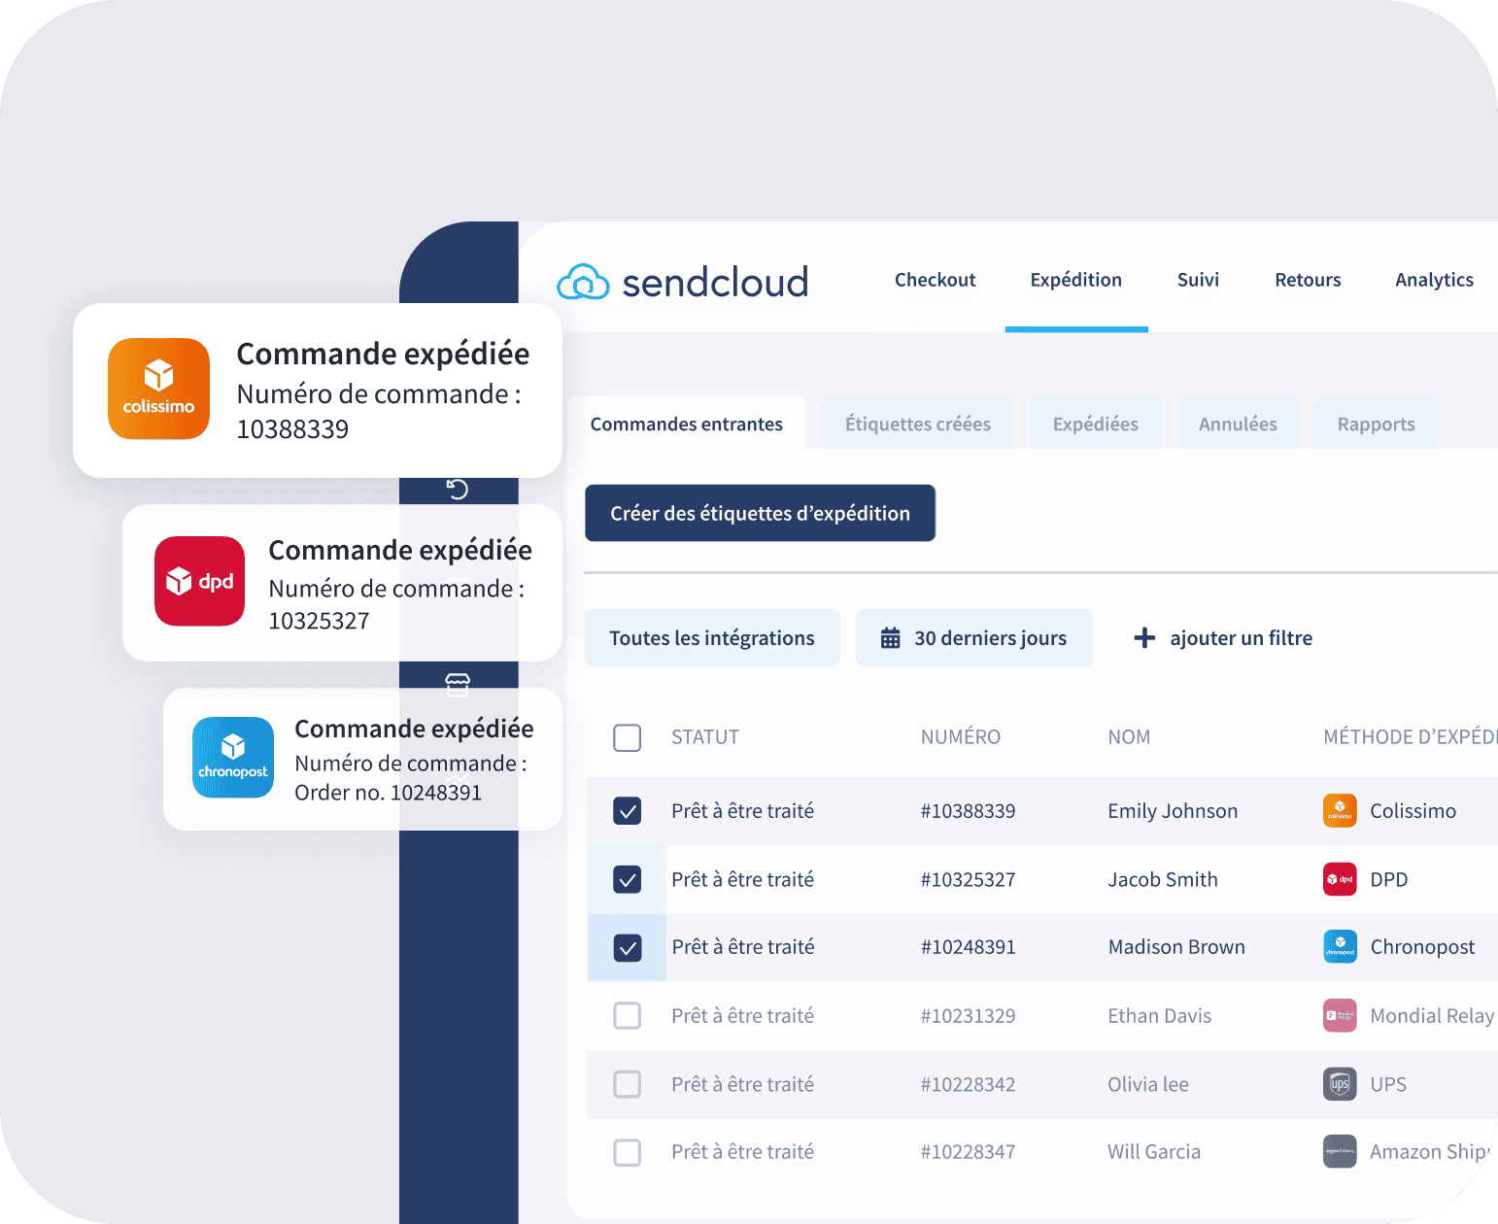Uncheck the order #10325327 checkbox
Screen dimensions: 1498x1224
coord(628,879)
